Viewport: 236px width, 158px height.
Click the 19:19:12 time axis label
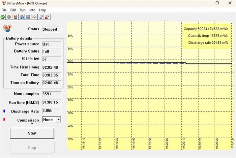coord(84,143)
